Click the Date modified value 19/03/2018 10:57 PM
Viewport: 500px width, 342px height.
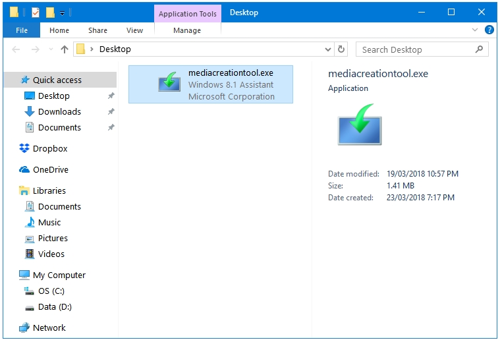click(x=422, y=174)
